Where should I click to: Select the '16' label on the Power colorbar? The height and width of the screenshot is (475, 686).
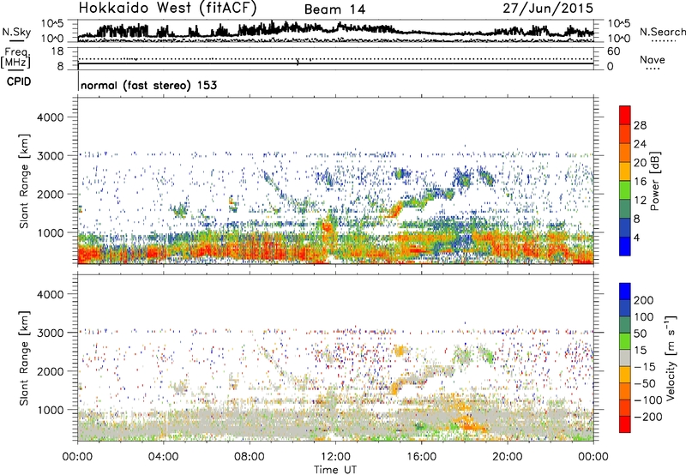tap(640, 181)
